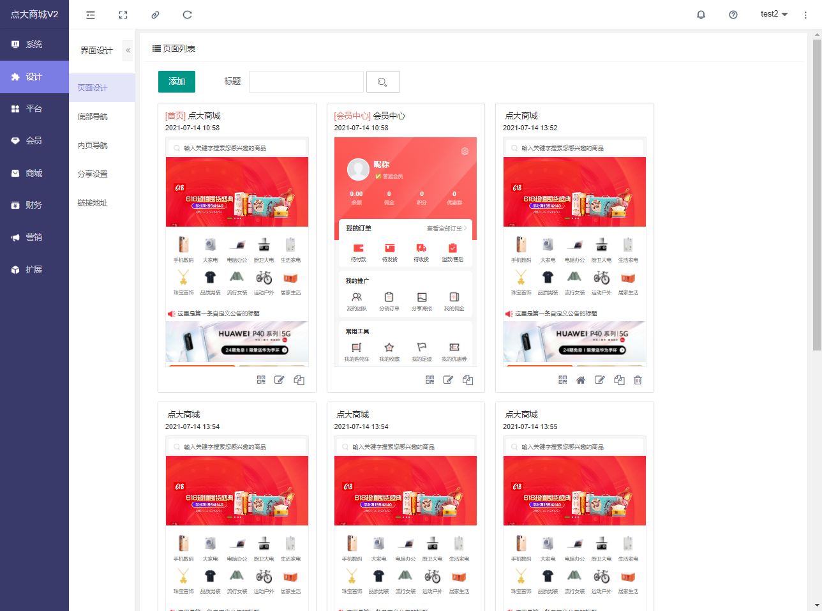The image size is (822, 611).
Task: Open 平台 in the main sidebar
Action: point(34,109)
